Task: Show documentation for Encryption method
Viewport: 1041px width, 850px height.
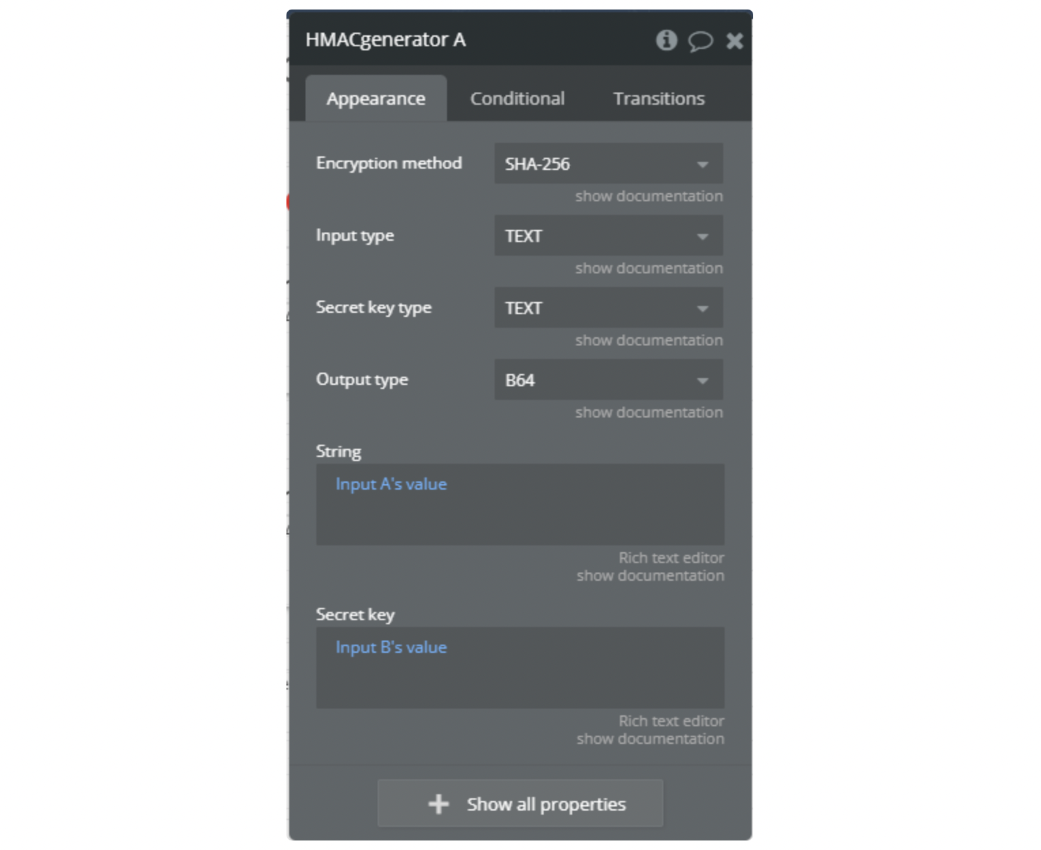Action: (x=648, y=197)
